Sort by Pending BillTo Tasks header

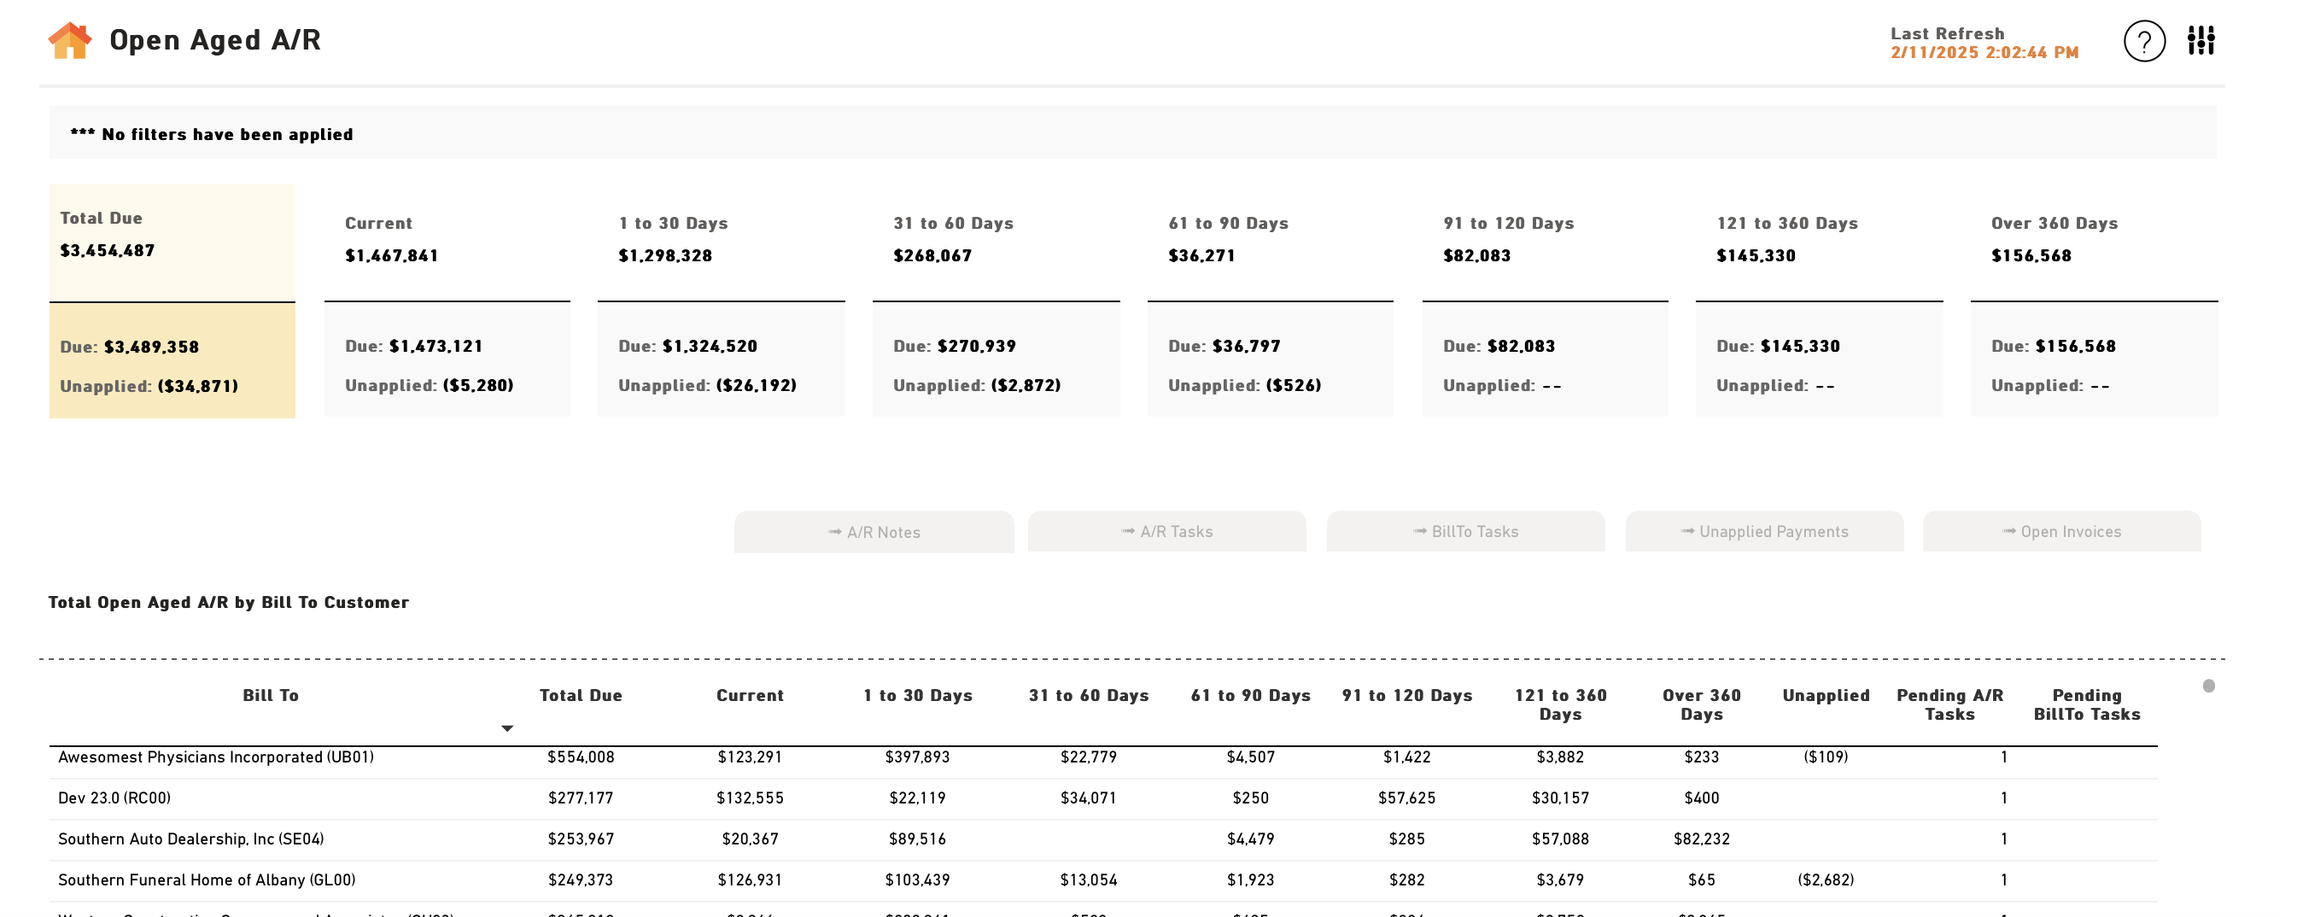coord(2087,704)
